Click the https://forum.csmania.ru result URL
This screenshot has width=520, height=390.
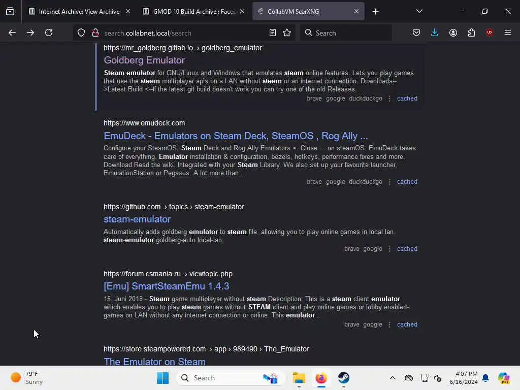click(168, 274)
